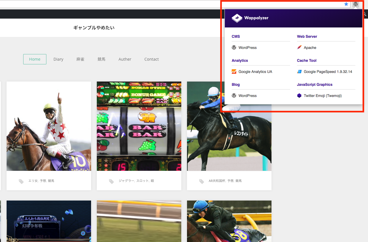Open the jockey pointing upward thumbnail
This screenshot has height=242, width=368.
point(49,126)
